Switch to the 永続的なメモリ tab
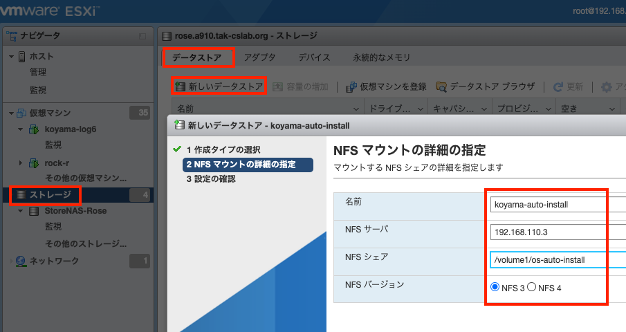The height and width of the screenshot is (332, 626). coord(381,57)
